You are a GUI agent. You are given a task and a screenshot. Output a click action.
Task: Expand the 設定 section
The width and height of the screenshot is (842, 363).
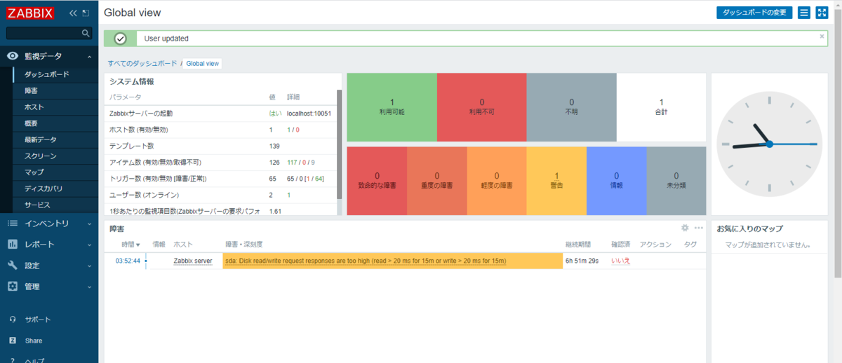(89, 266)
